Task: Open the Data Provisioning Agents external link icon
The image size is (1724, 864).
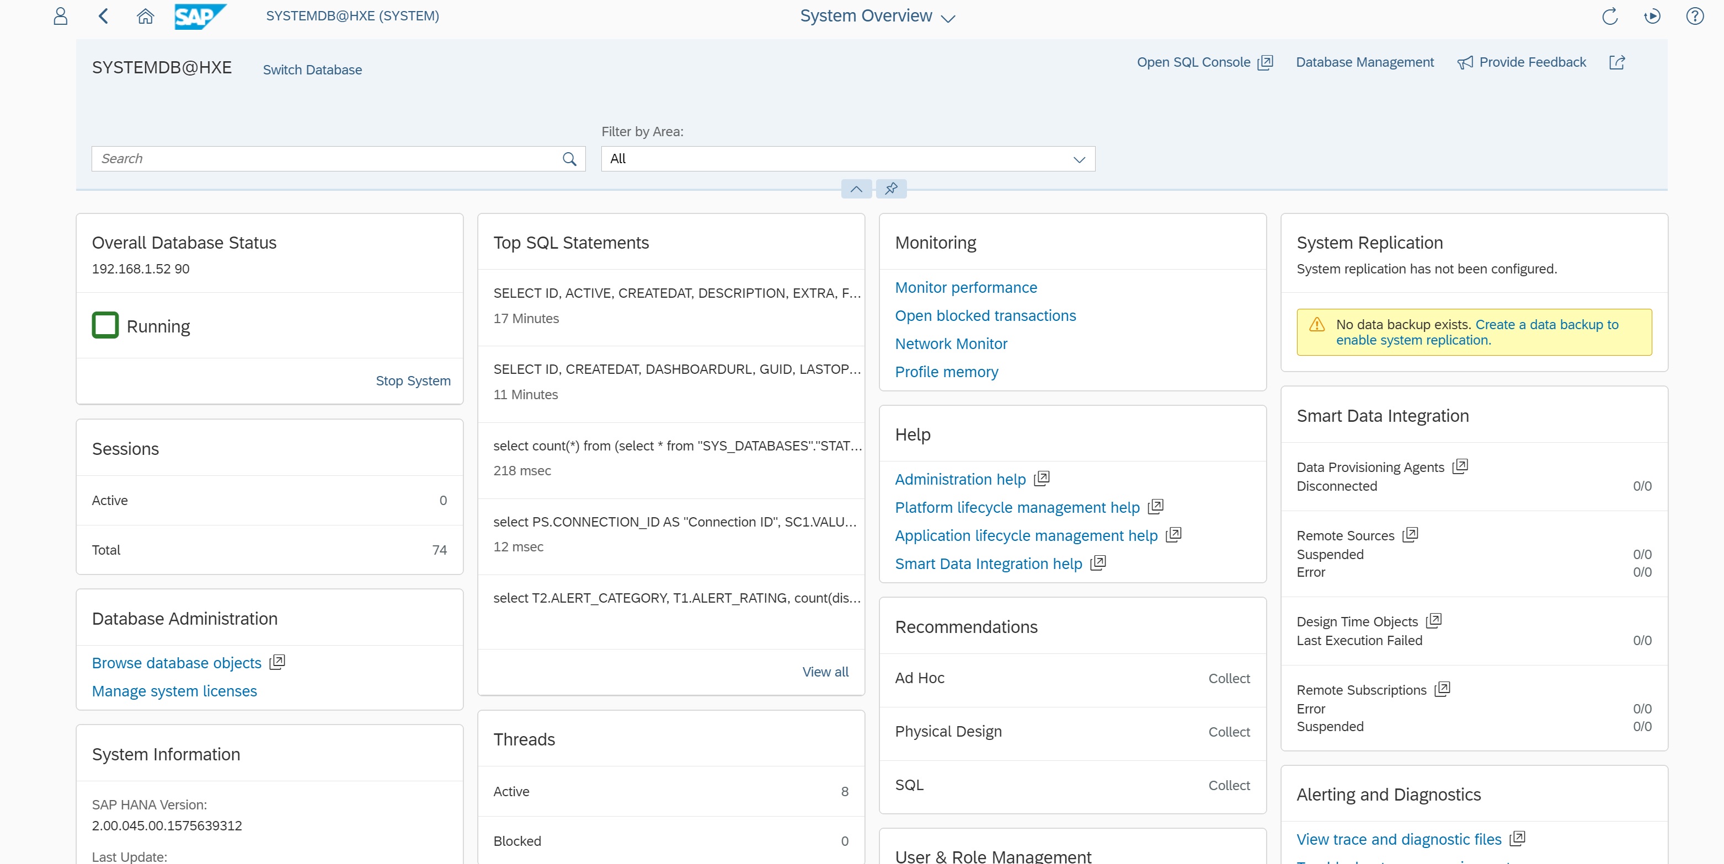Action: coord(1460,466)
